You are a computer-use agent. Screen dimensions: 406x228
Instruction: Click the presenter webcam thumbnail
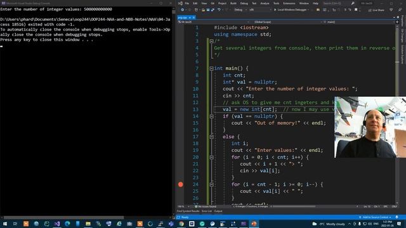[x=370, y=127]
